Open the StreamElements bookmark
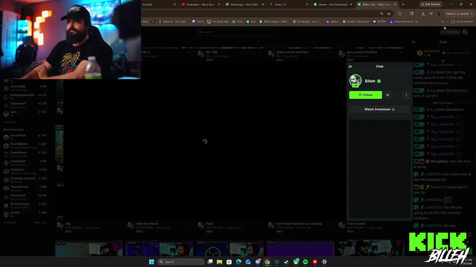 point(404,22)
